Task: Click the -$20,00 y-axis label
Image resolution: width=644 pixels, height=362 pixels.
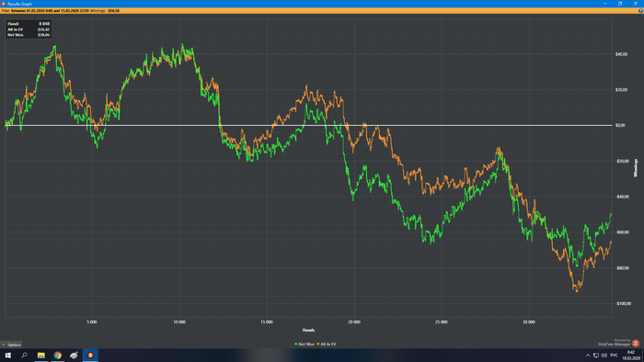Action: click(622, 161)
